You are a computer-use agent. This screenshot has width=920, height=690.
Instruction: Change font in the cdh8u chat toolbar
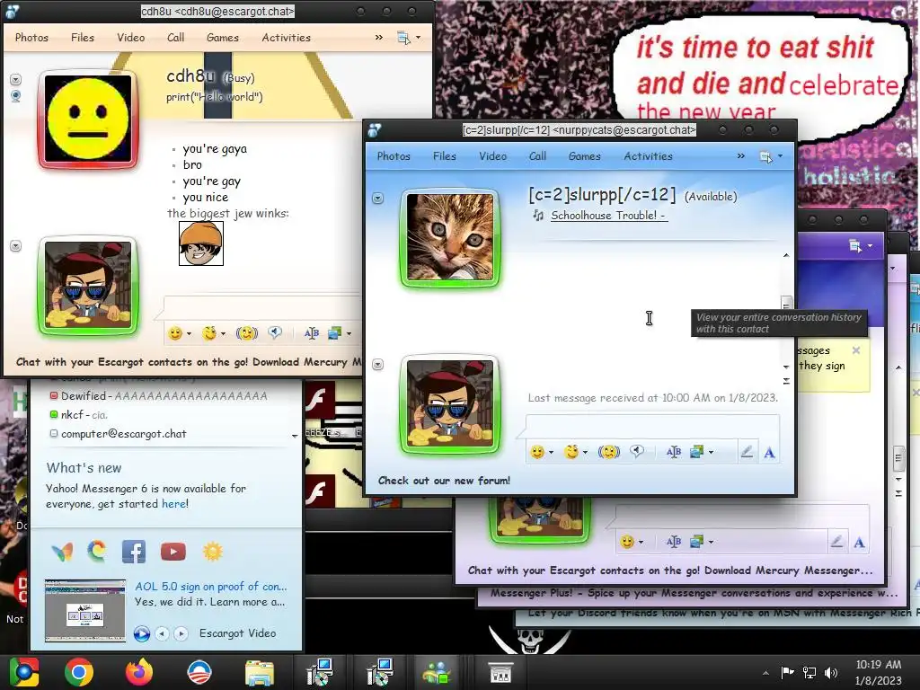point(312,333)
